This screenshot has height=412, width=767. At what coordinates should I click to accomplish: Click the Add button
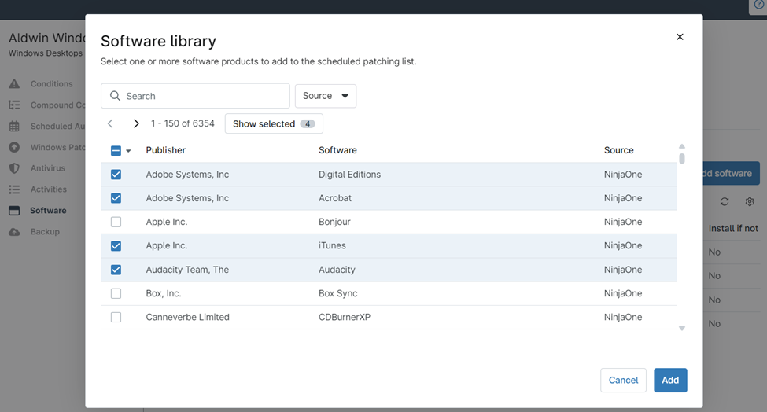669,381
